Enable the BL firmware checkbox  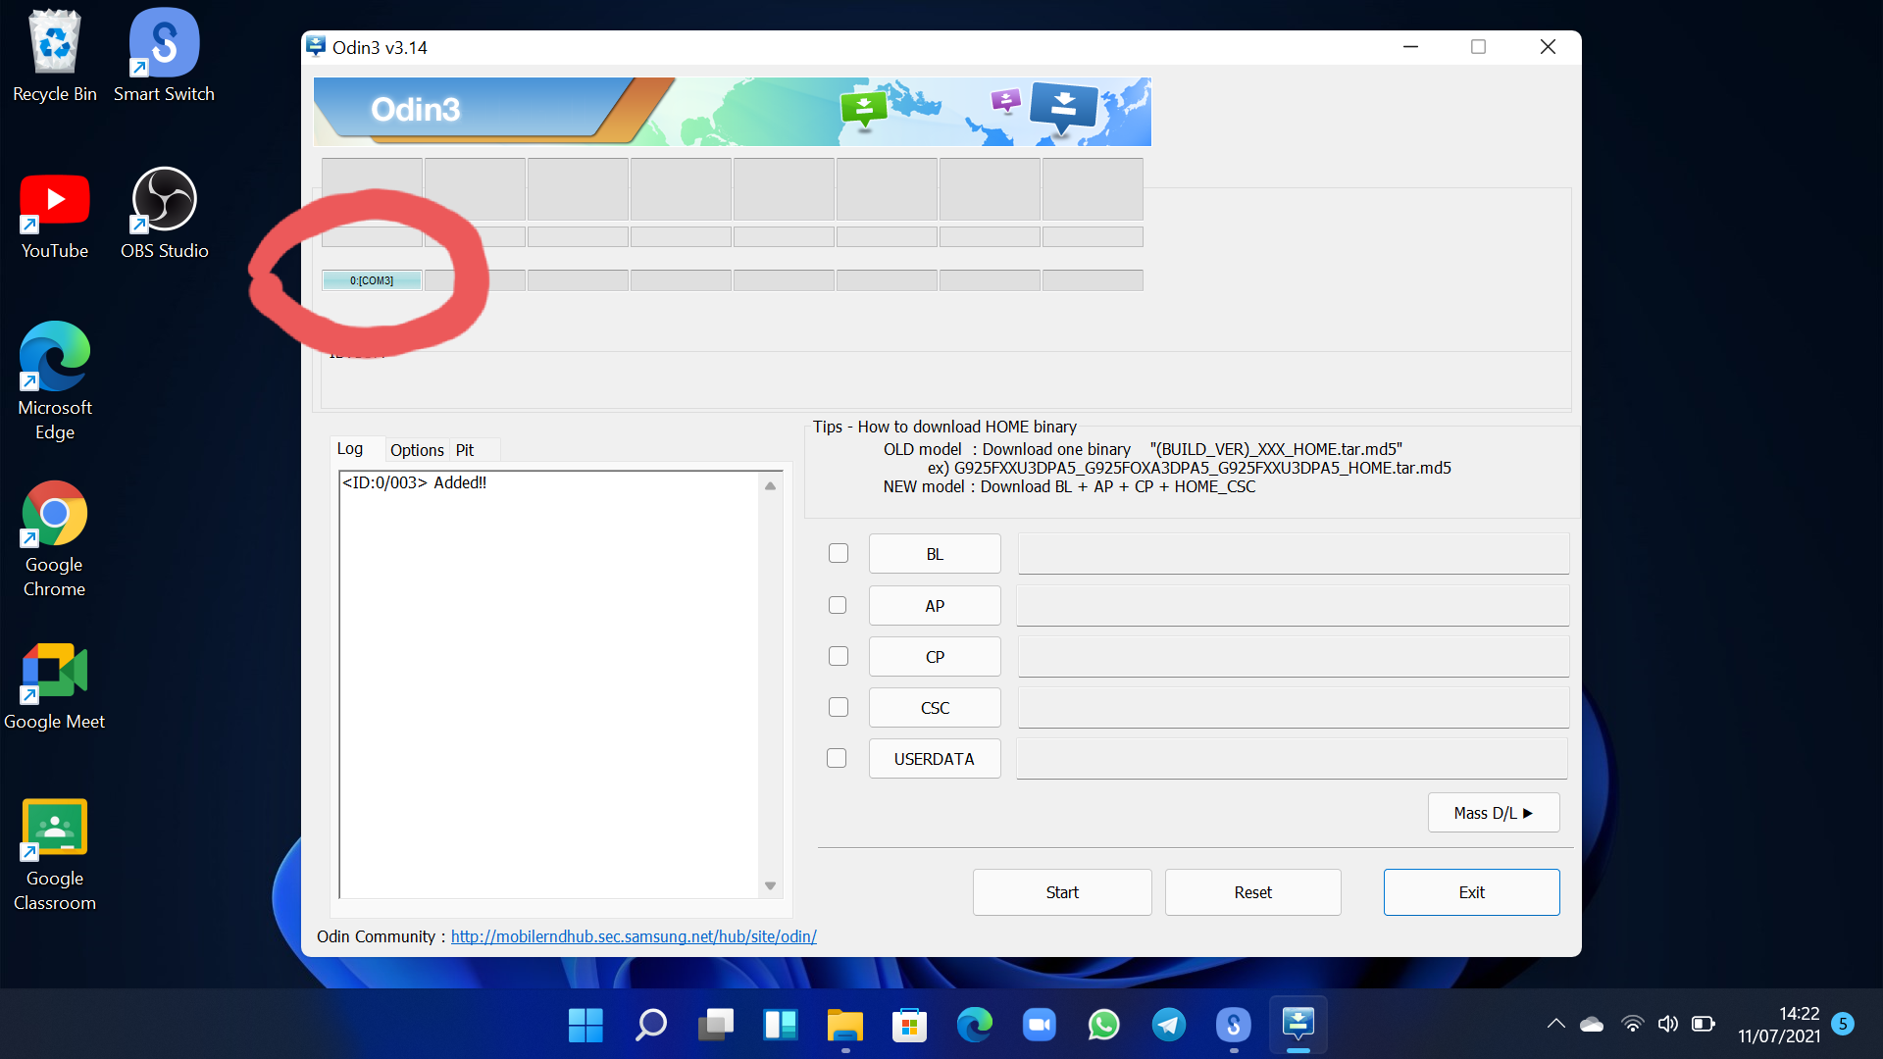(838, 553)
